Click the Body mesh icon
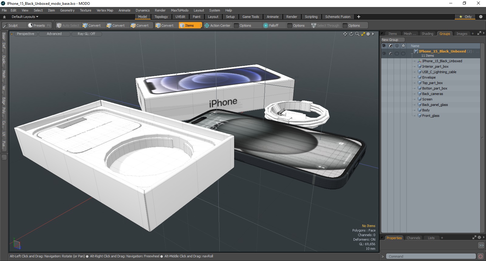The image size is (486, 261). 419,110
